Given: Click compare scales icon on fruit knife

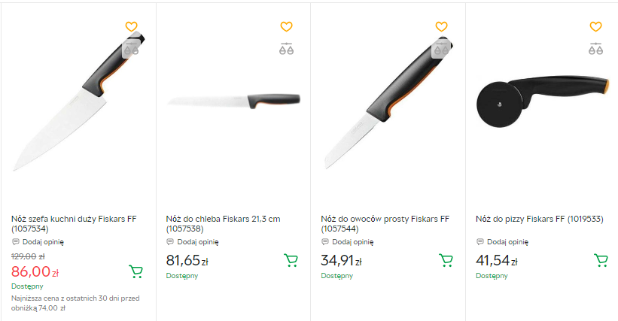Looking at the screenshot, I should [441, 50].
